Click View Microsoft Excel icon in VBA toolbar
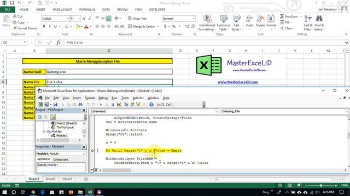 coord(40,105)
